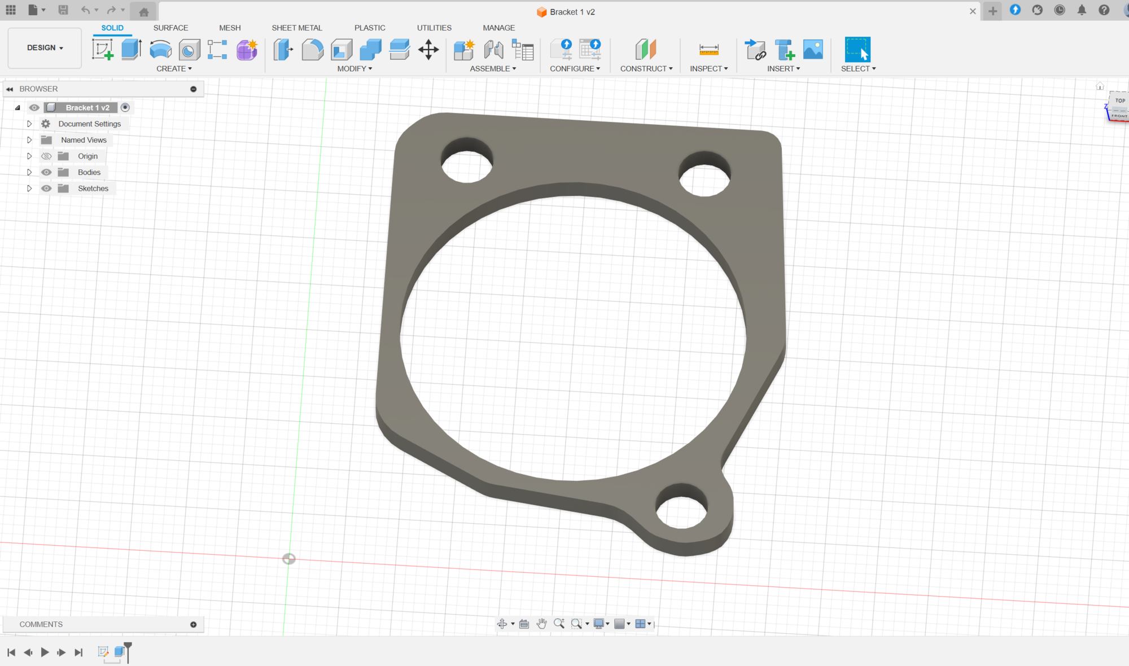The width and height of the screenshot is (1129, 666).
Task: Click the Measure tool icon
Action: (x=708, y=50)
